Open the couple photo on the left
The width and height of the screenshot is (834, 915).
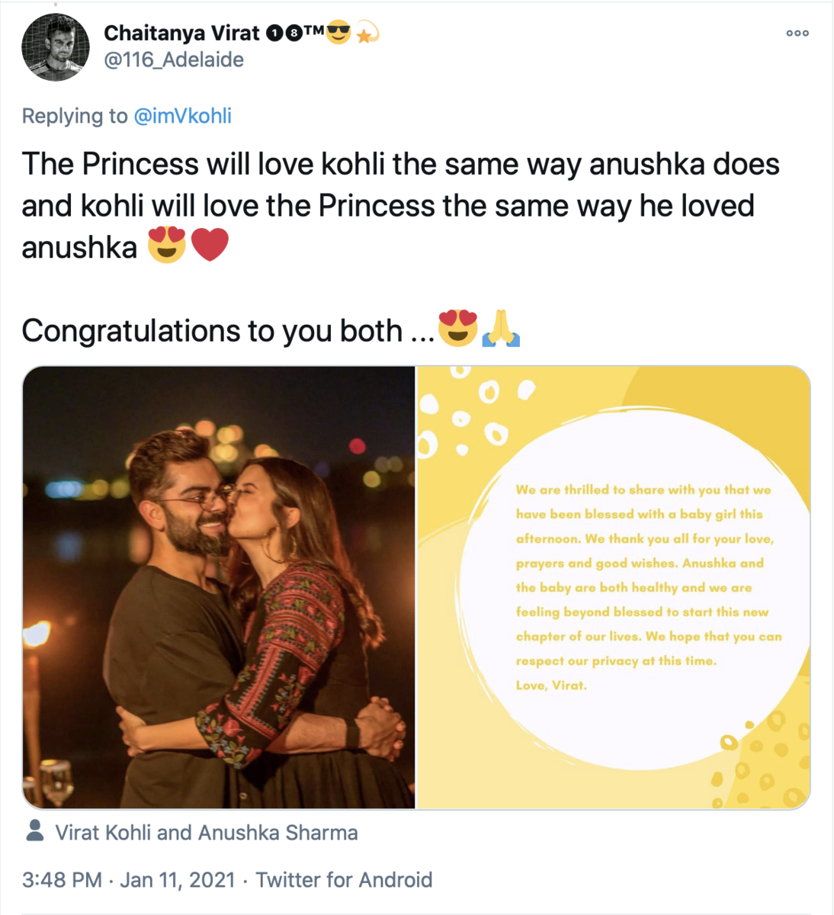(220, 587)
